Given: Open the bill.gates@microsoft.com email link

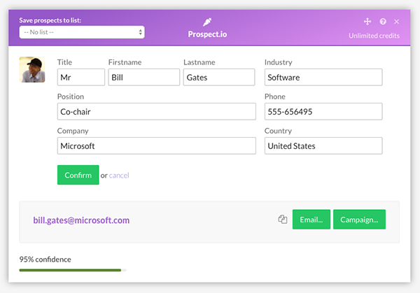Looking at the screenshot, I should coord(81,220).
